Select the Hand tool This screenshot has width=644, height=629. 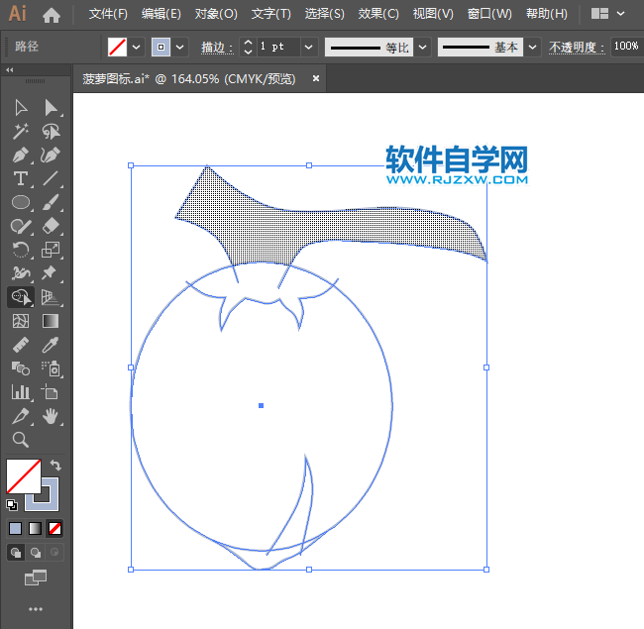51,416
